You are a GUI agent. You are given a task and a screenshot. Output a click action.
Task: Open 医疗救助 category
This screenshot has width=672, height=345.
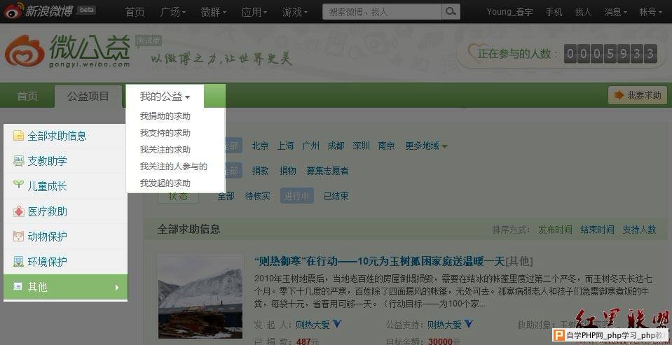click(47, 211)
